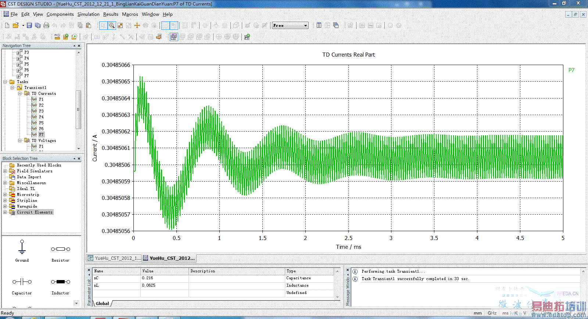Toggle the magnifier Zoom mode button

click(112, 25)
